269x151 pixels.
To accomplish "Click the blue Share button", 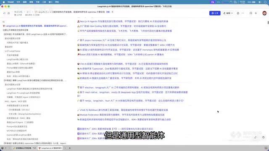I will (215, 13).
